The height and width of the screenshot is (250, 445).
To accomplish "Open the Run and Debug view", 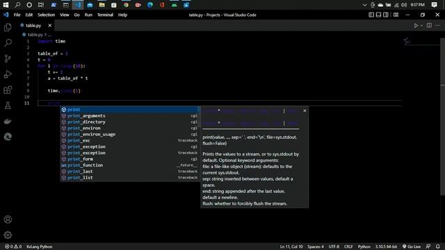I will pyautogui.click(x=8, y=74).
